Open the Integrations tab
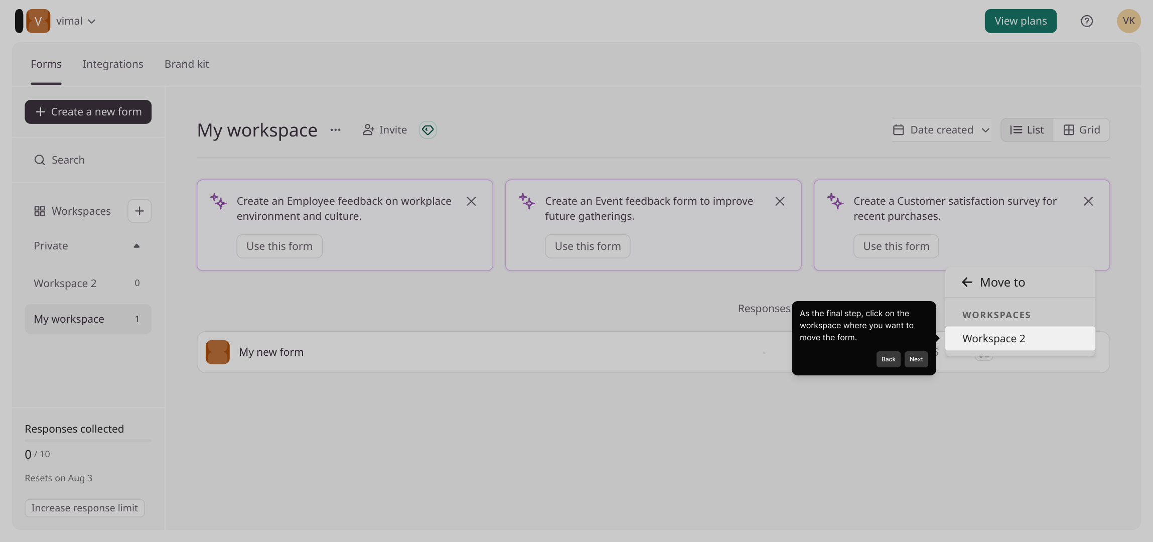Screen dimensions: 1153x542 point(113,64)
